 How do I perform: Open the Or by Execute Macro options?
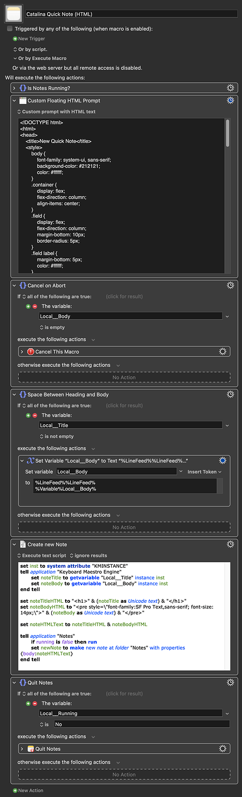39,58
